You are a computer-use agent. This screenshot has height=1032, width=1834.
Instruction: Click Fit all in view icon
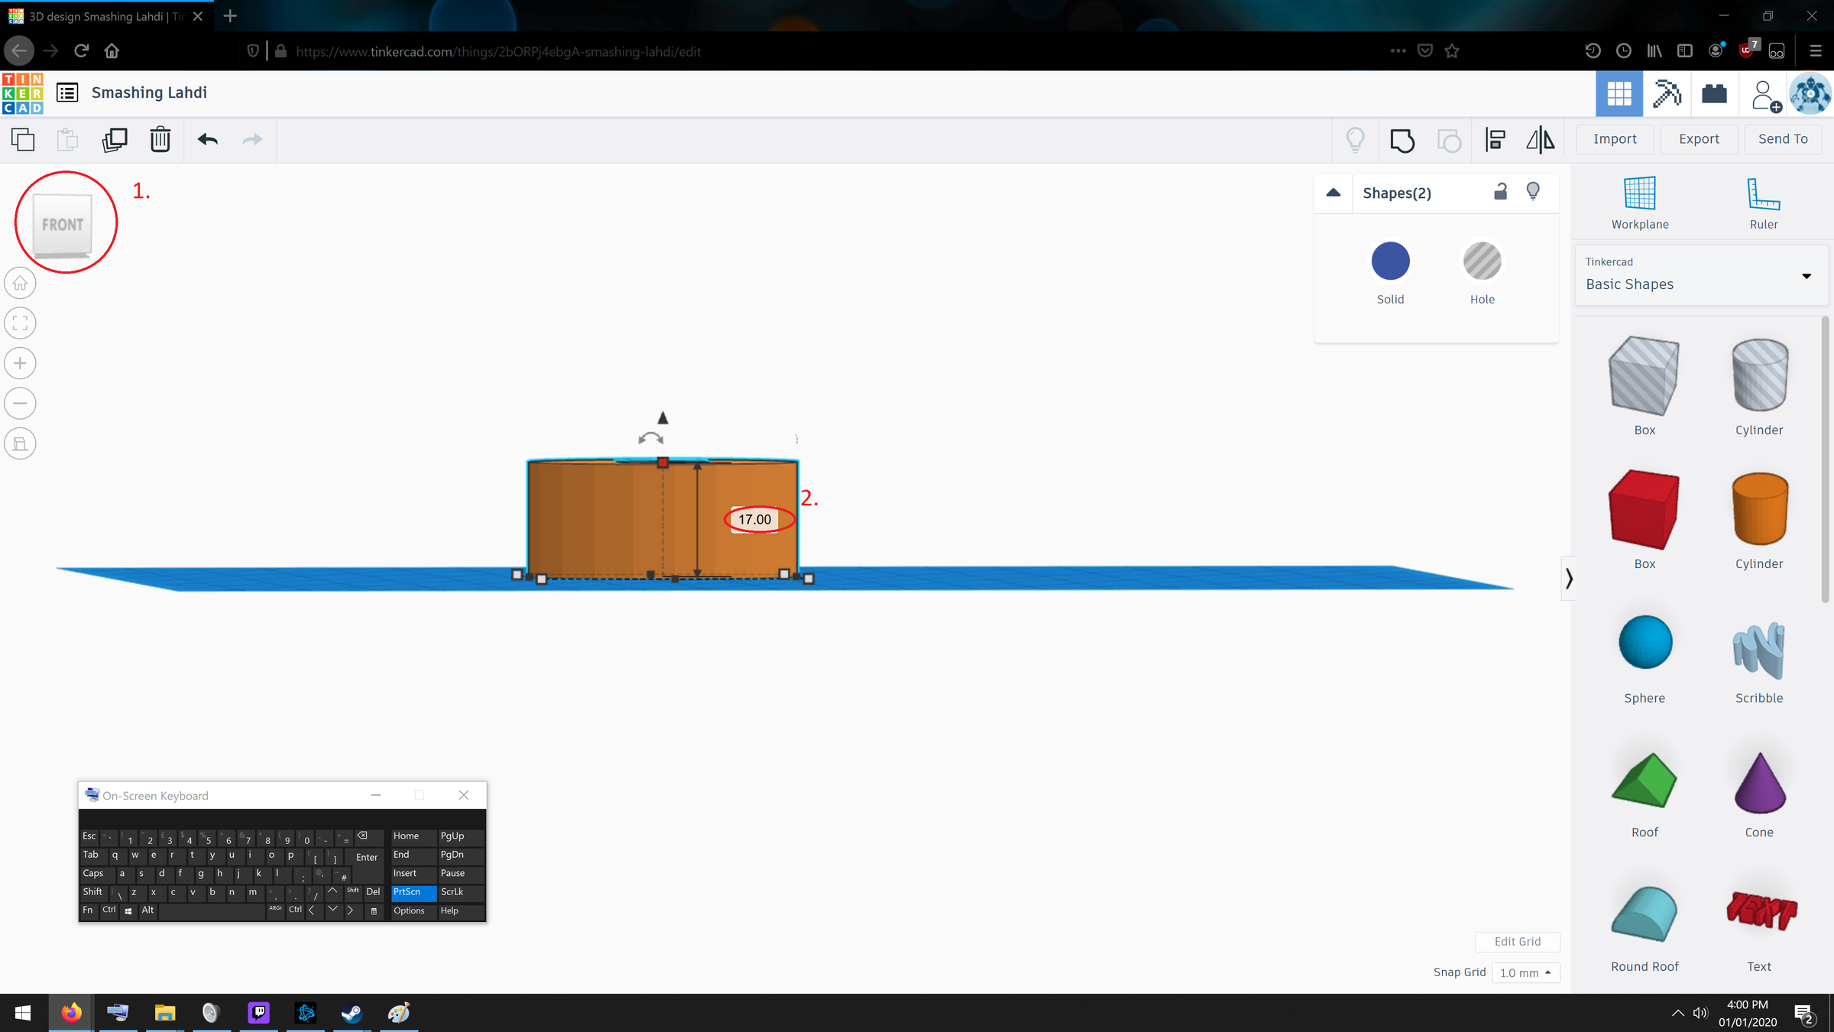click(x=21, y=323)
